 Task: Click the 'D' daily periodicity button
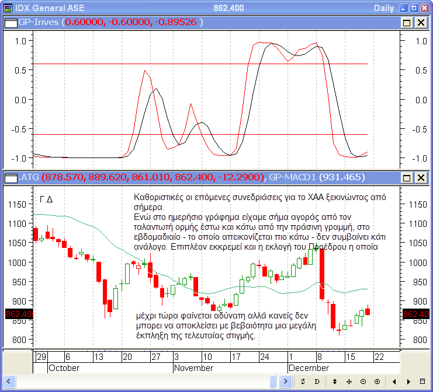click(x=317, y=381)
